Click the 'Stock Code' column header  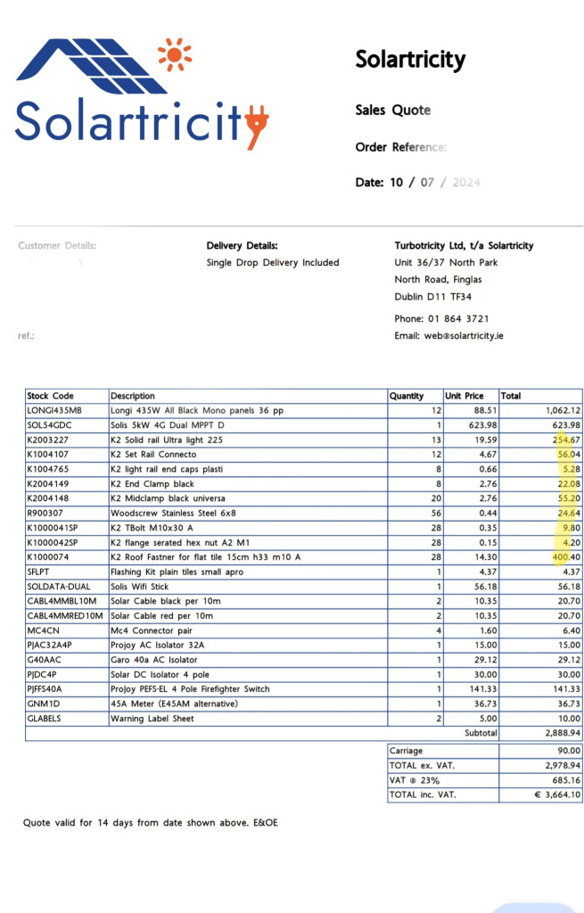pos(50,396)
